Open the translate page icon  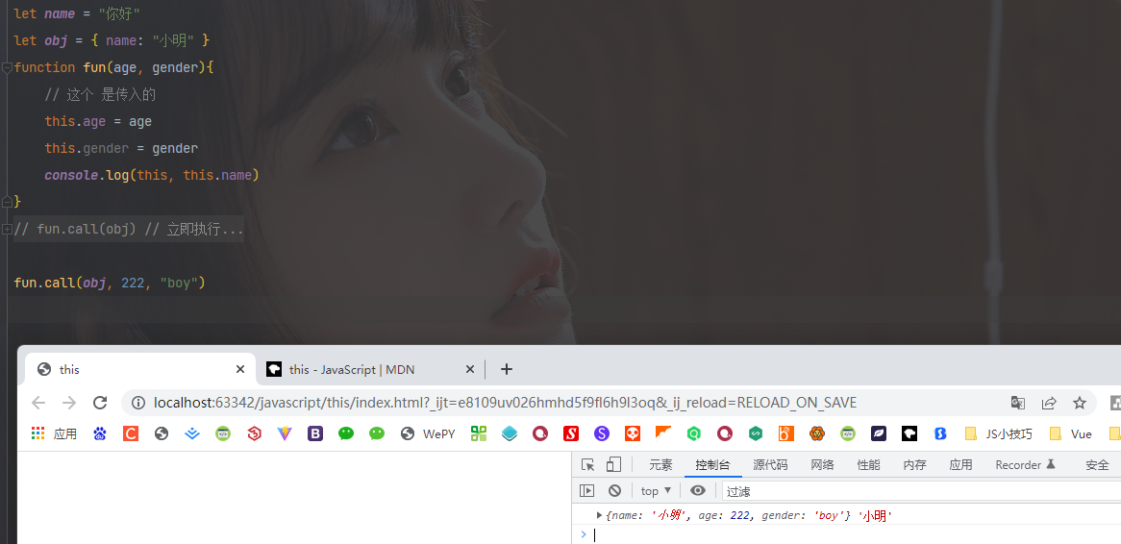1018,403
